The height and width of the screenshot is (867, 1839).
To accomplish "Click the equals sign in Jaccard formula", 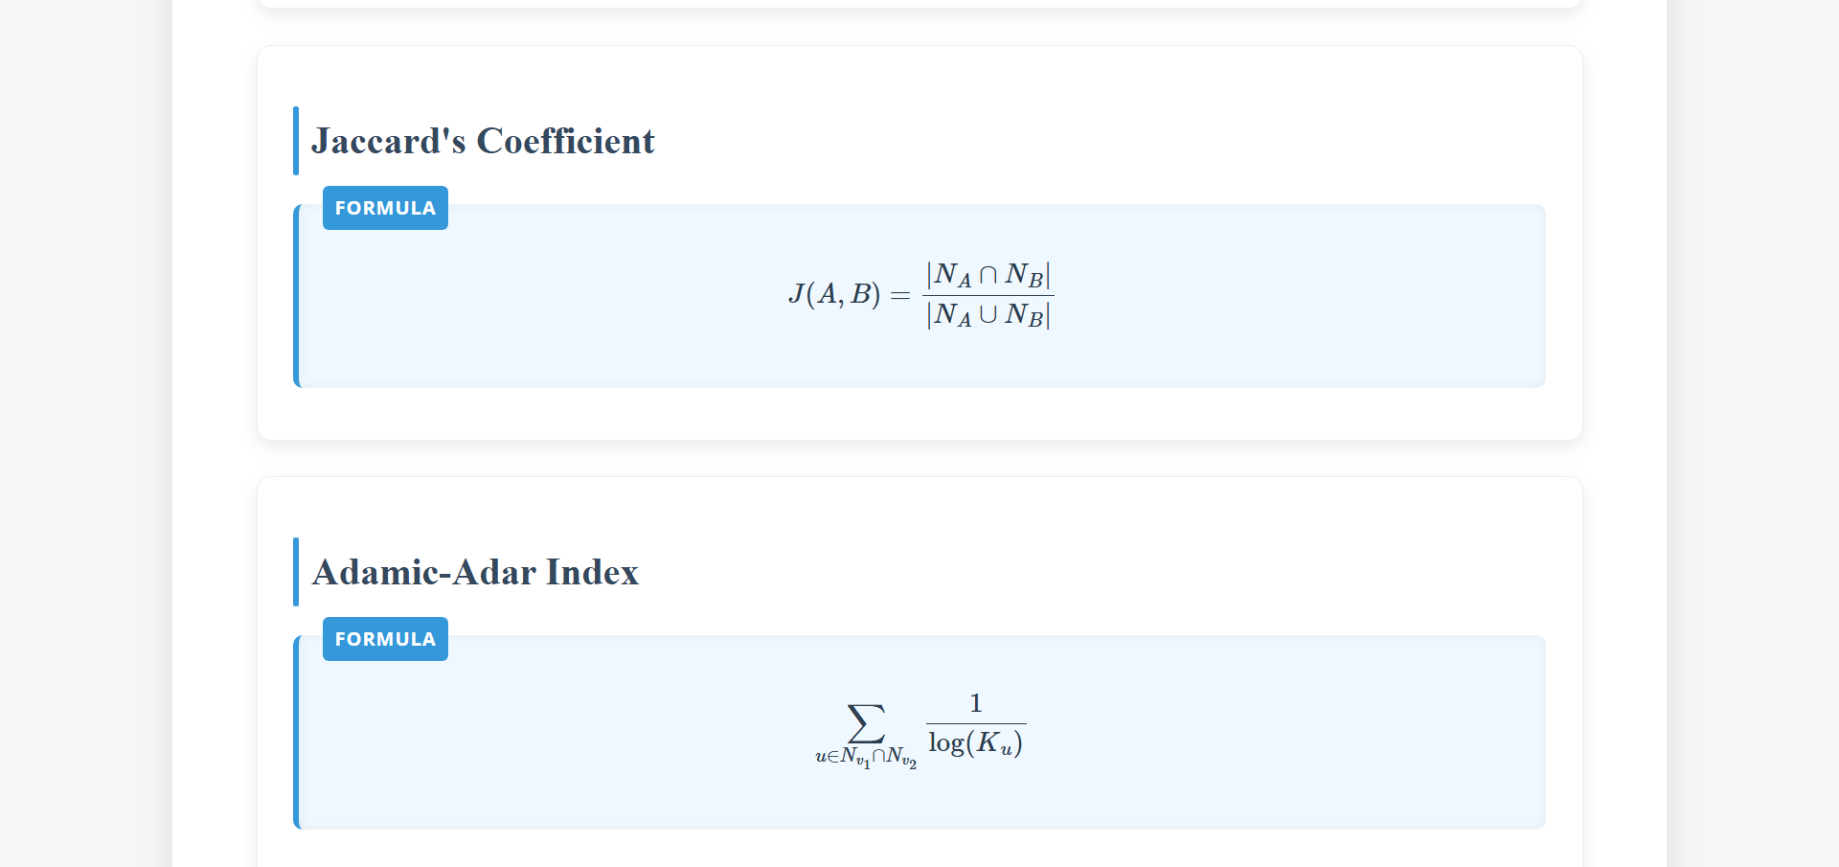I will pyautogui.click(x=900, y=295).
